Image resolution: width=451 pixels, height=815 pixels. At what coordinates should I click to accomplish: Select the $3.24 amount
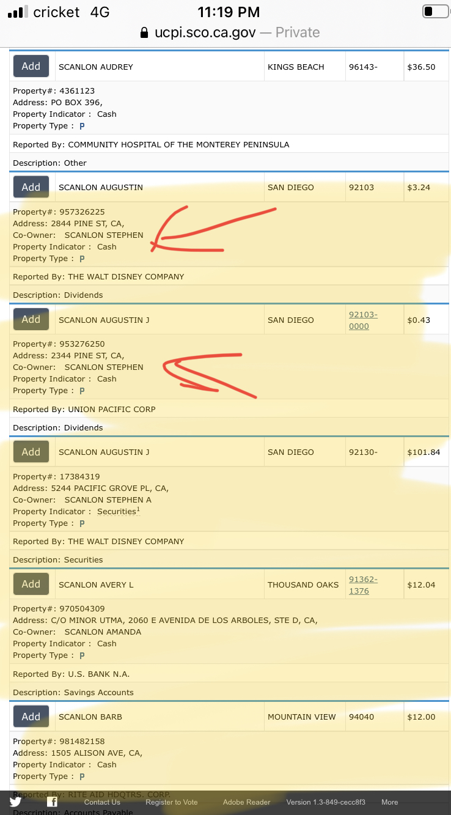coord(419,188)
